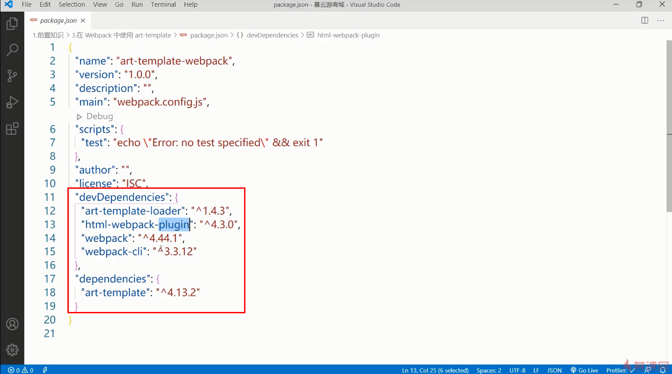Click the Spaces: 2 indentation setting
672x374 pixels.
(489, 370)
